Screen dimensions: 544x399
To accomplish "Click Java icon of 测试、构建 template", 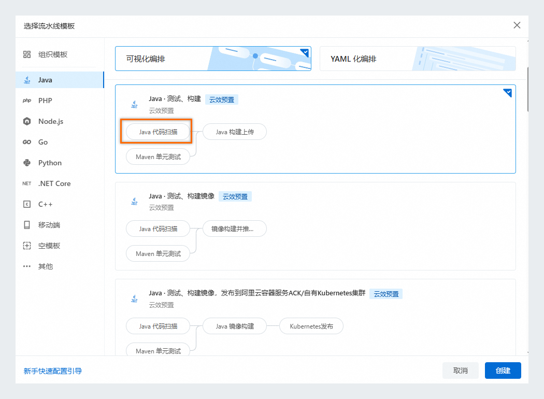I will coord(134,104).
